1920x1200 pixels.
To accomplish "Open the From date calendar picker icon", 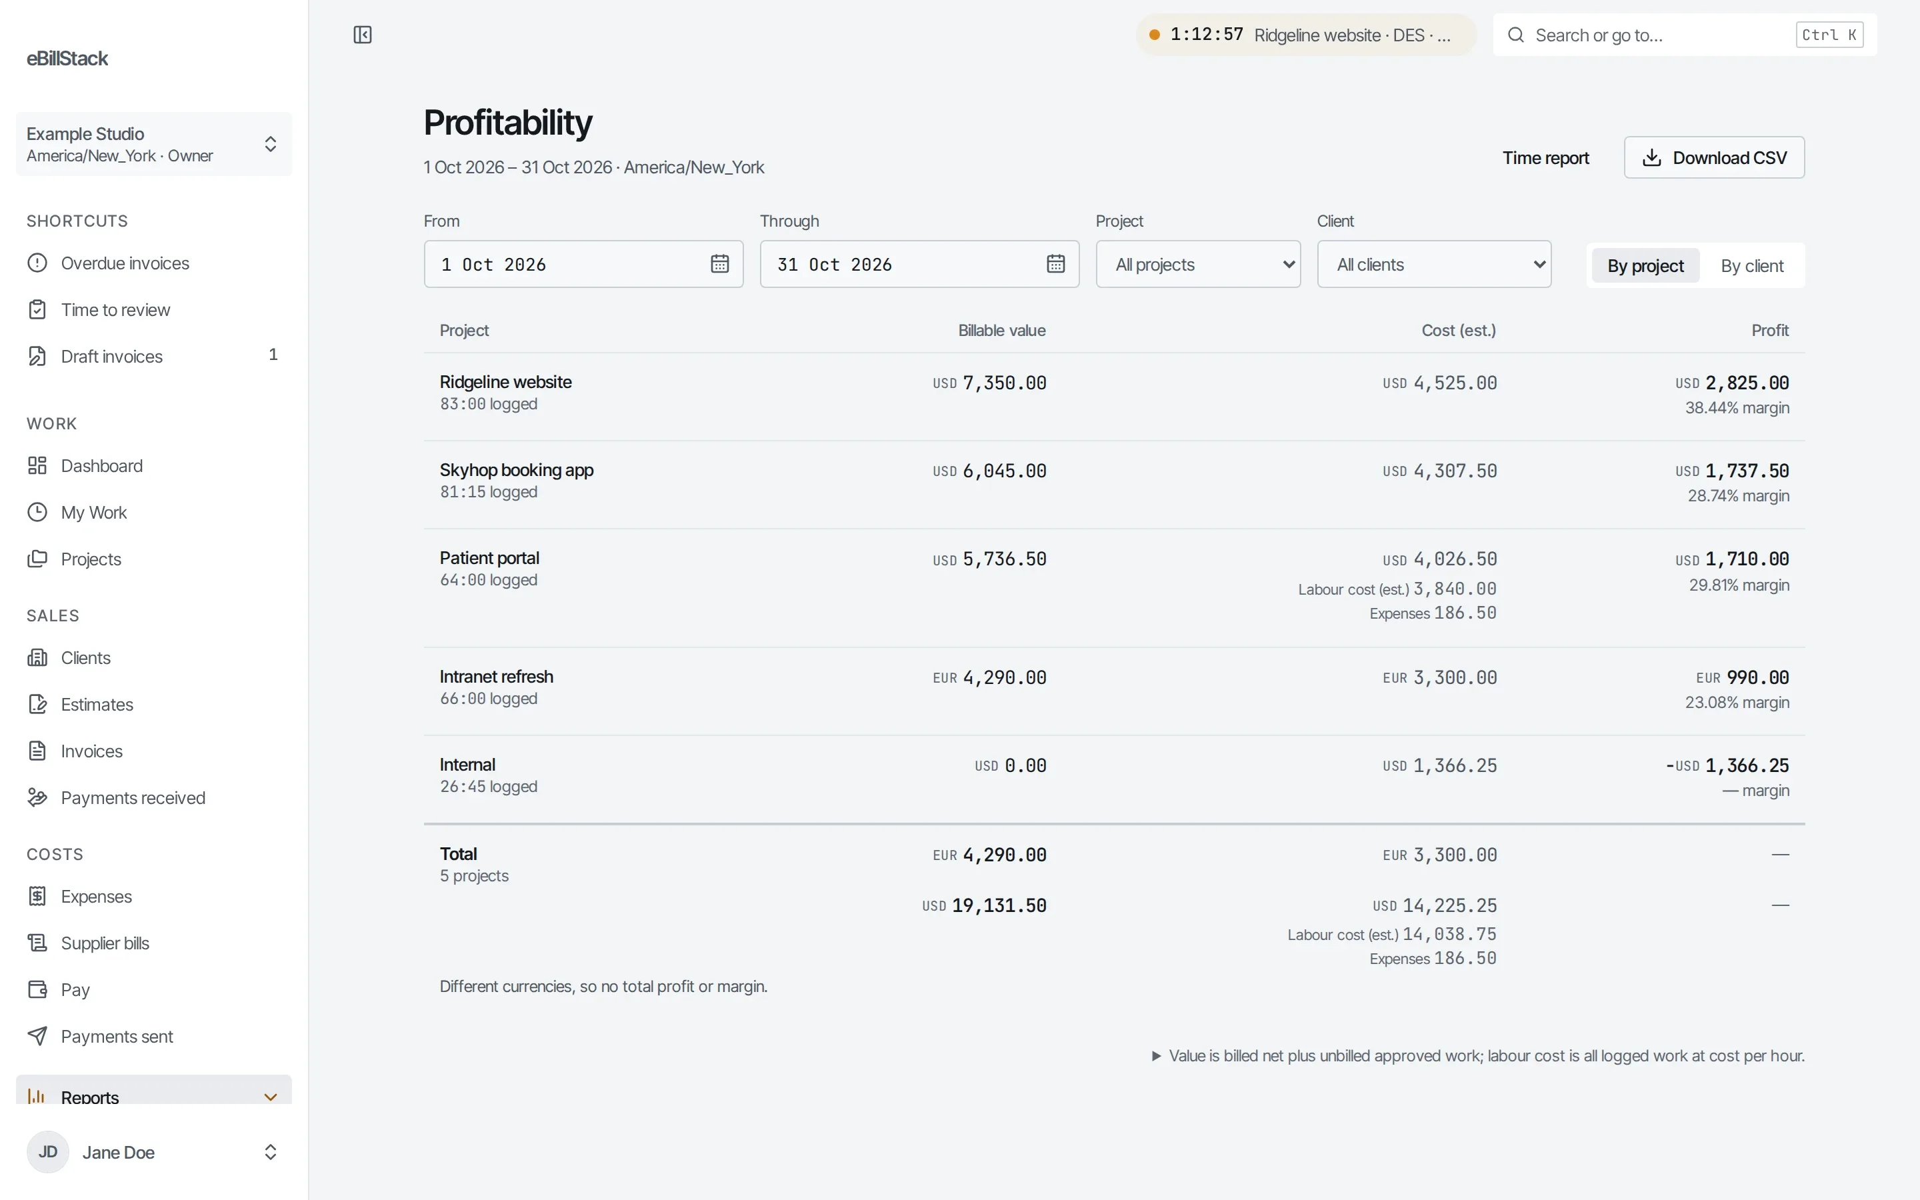I will 719,263.
